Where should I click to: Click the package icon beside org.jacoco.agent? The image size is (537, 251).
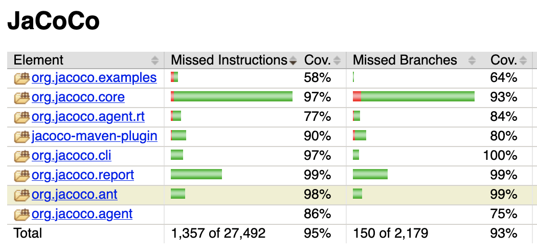tap(22, 215)
